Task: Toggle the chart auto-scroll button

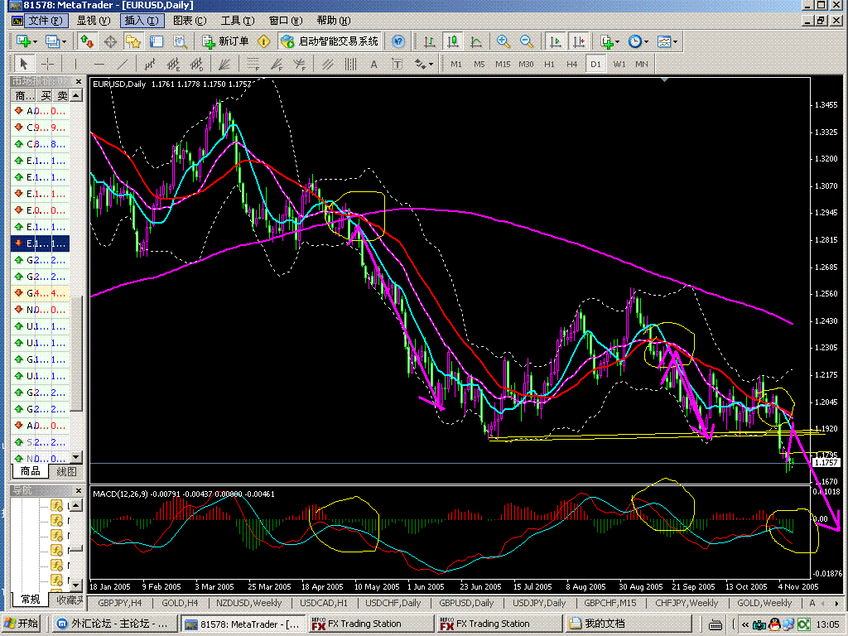Action: tap(556, 41)
